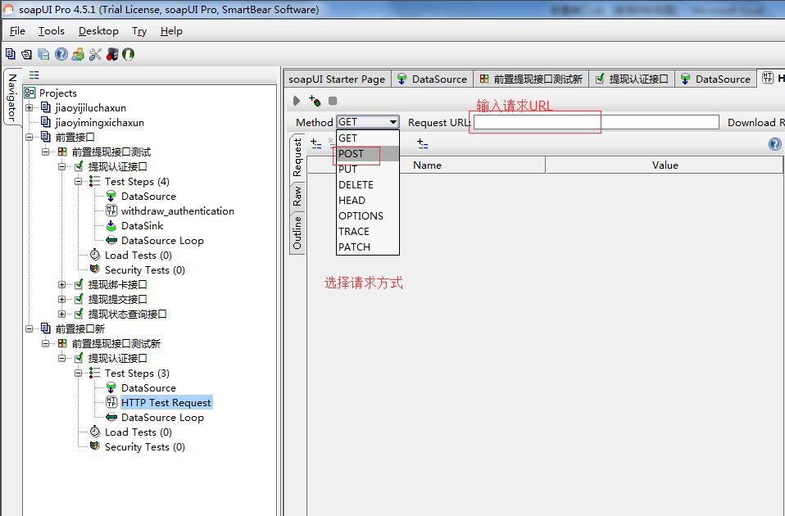785x516 pixels.
Task: Click the help icon right of parameter table
Action: click(774, 144)
